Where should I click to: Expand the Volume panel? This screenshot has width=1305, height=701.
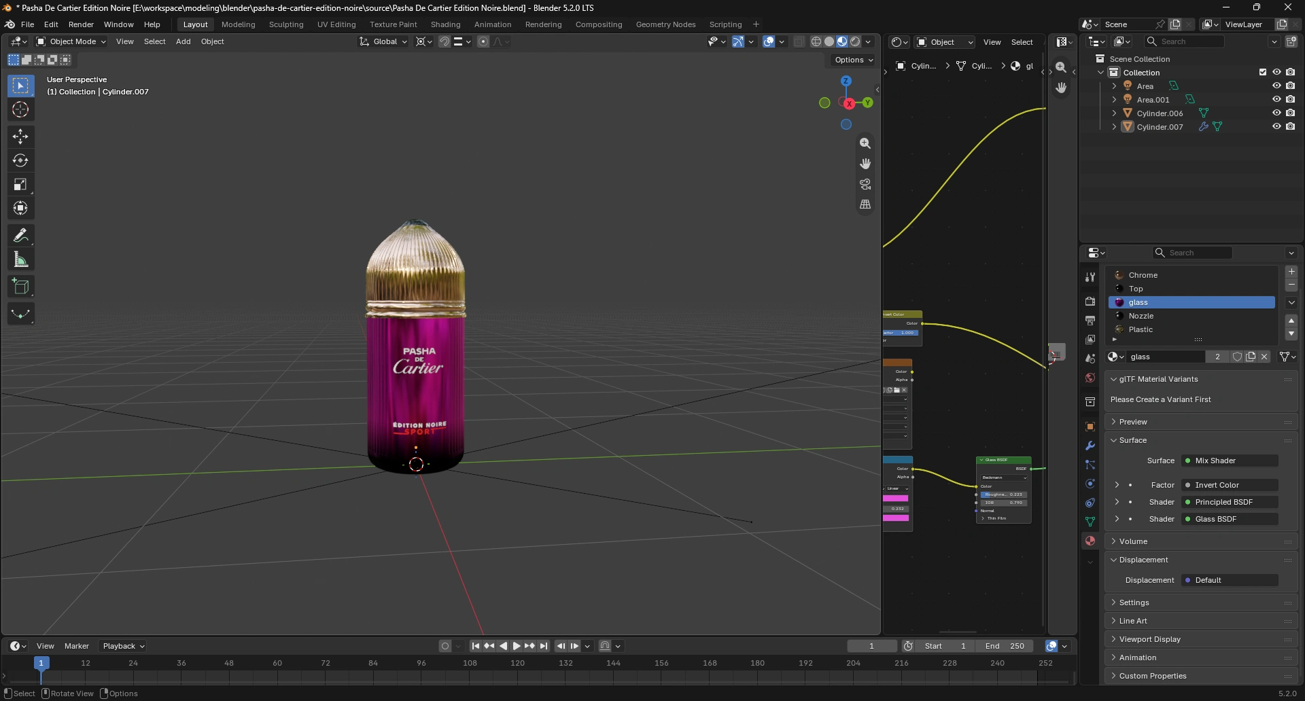(x=1133, y=541)
